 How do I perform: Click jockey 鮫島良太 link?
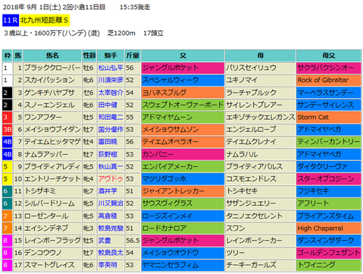111,253
